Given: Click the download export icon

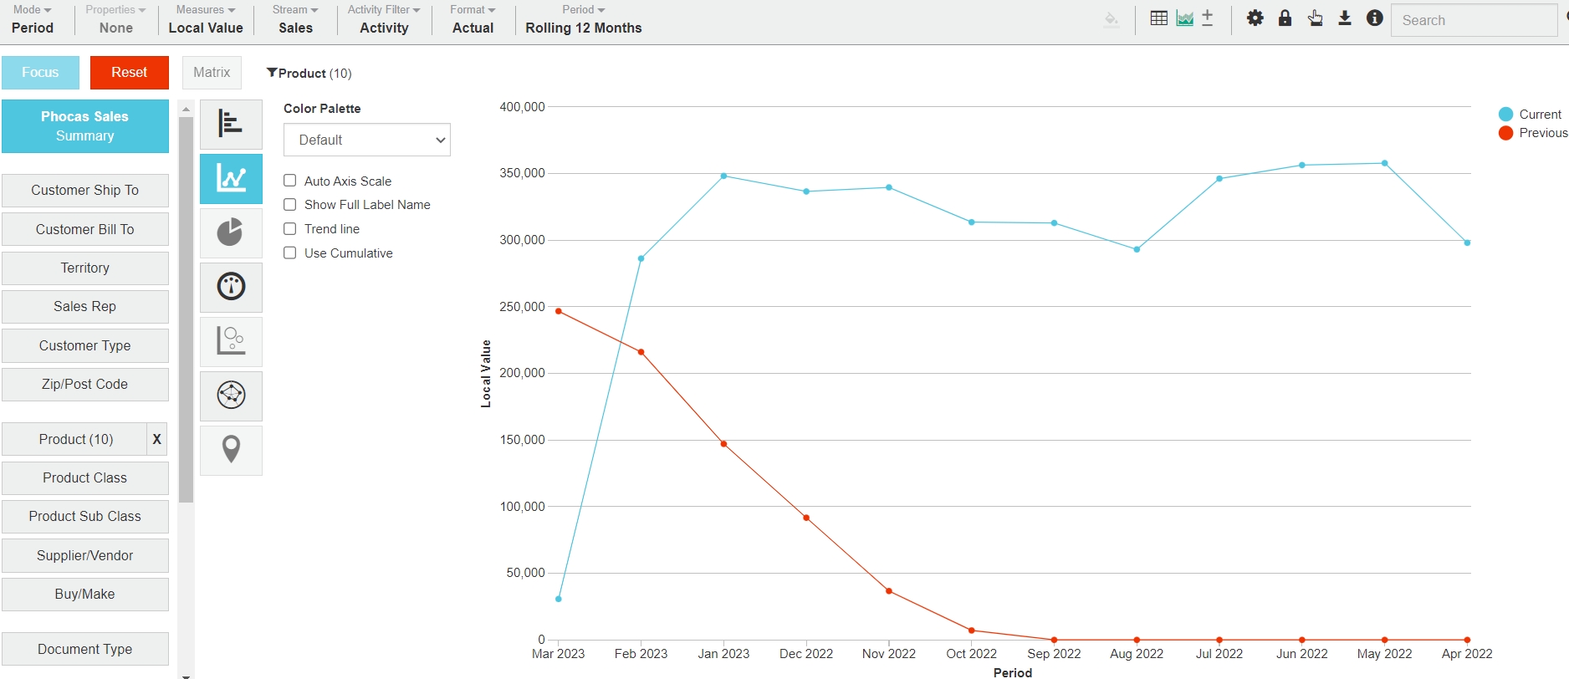Looking at the screenshot, I should tap(1344, 18).
